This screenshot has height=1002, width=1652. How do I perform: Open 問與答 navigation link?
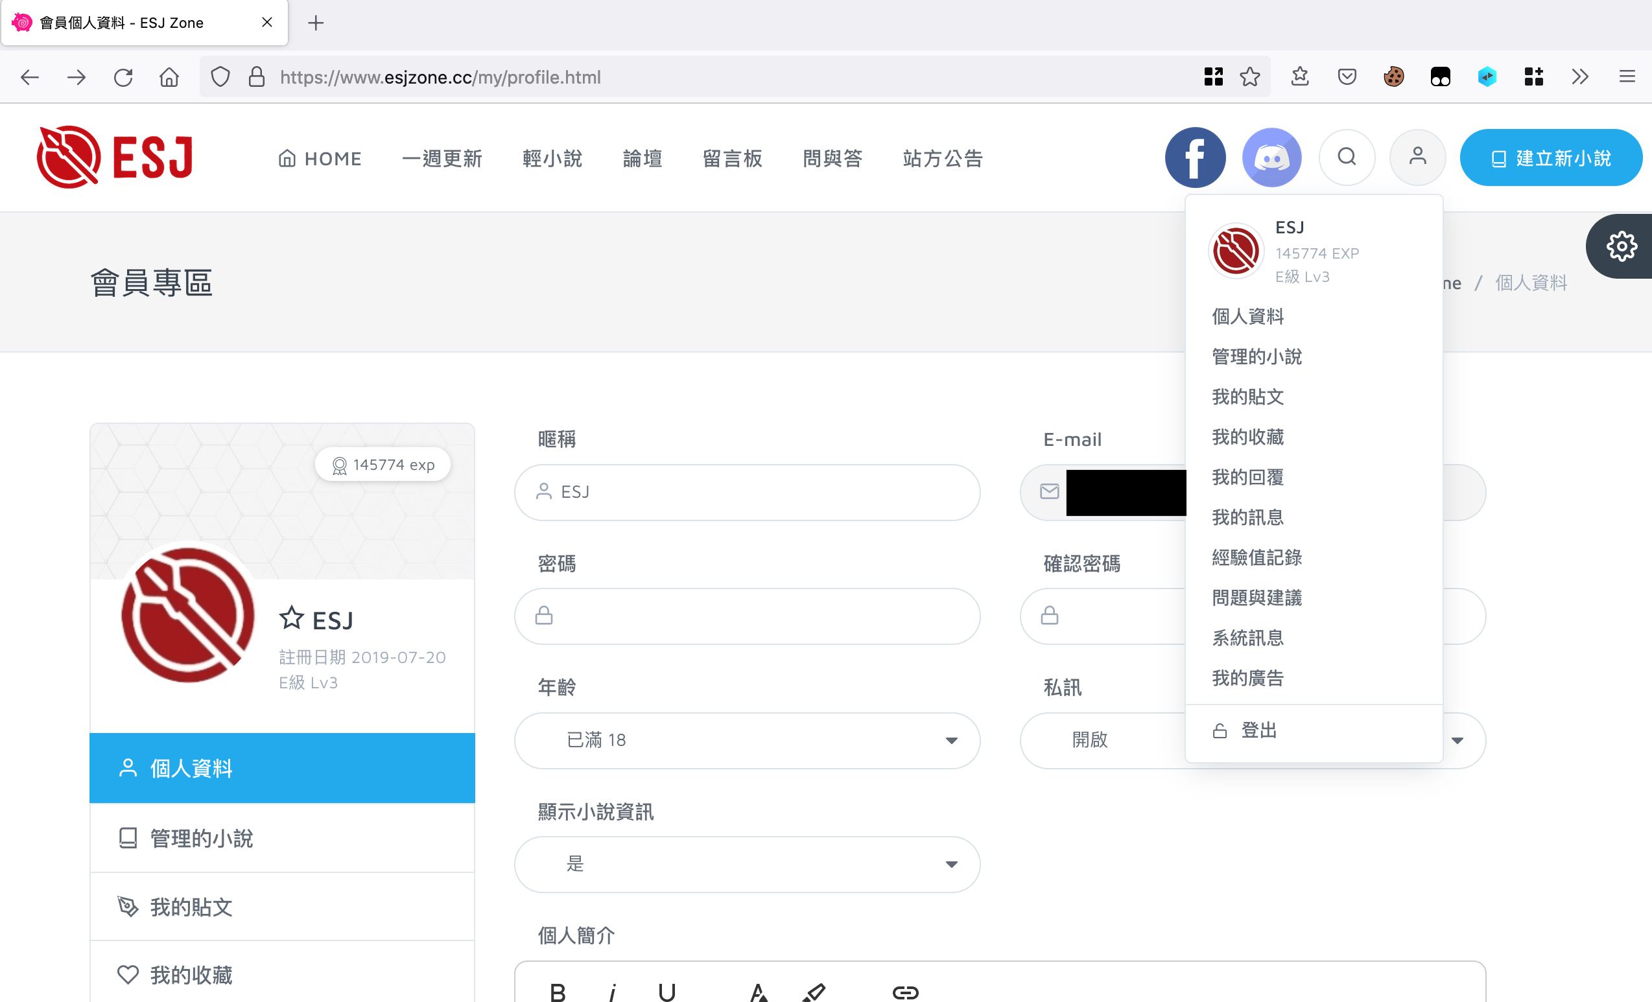(832, 158)
